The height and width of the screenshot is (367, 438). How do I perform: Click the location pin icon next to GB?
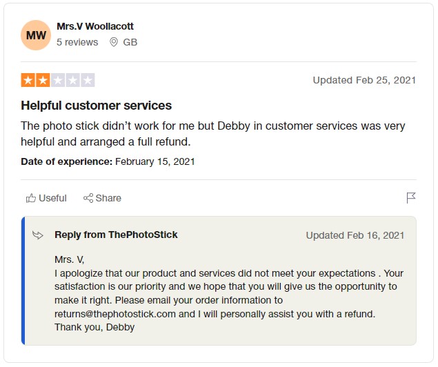click(x=113, y=42)
